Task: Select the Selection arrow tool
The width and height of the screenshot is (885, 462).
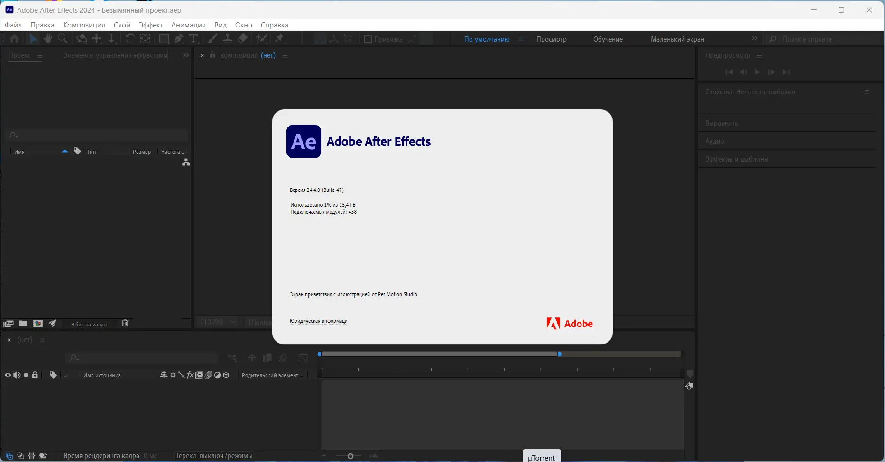Action: coord(33,39)
